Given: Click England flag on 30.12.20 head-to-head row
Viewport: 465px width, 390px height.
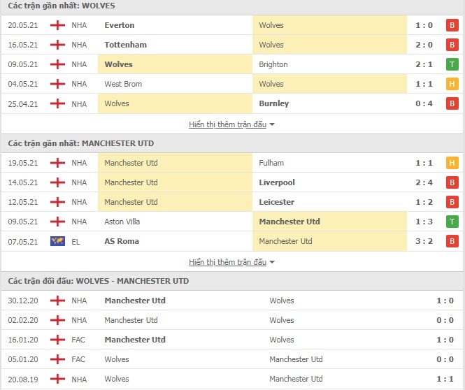Looking at the screenshot, I should [x=57, y=301].
